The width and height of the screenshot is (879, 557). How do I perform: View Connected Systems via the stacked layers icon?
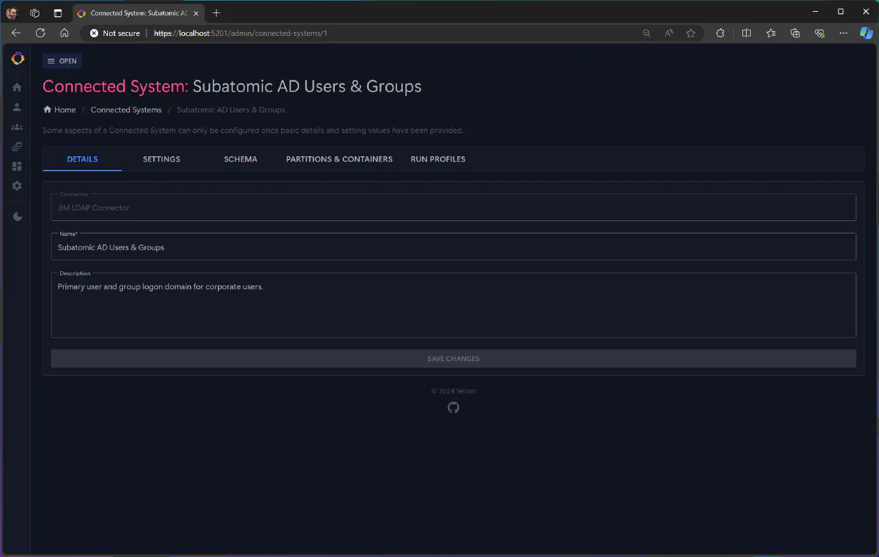(16, 146)
